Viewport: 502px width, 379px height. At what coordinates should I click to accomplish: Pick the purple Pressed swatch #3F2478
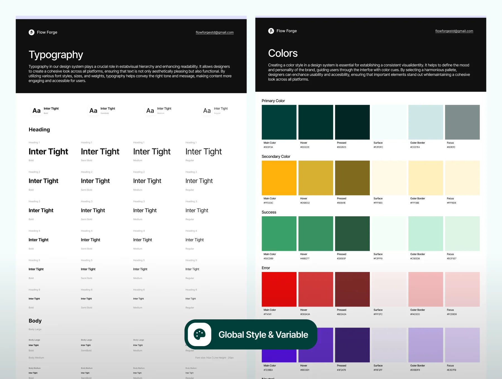353,345
